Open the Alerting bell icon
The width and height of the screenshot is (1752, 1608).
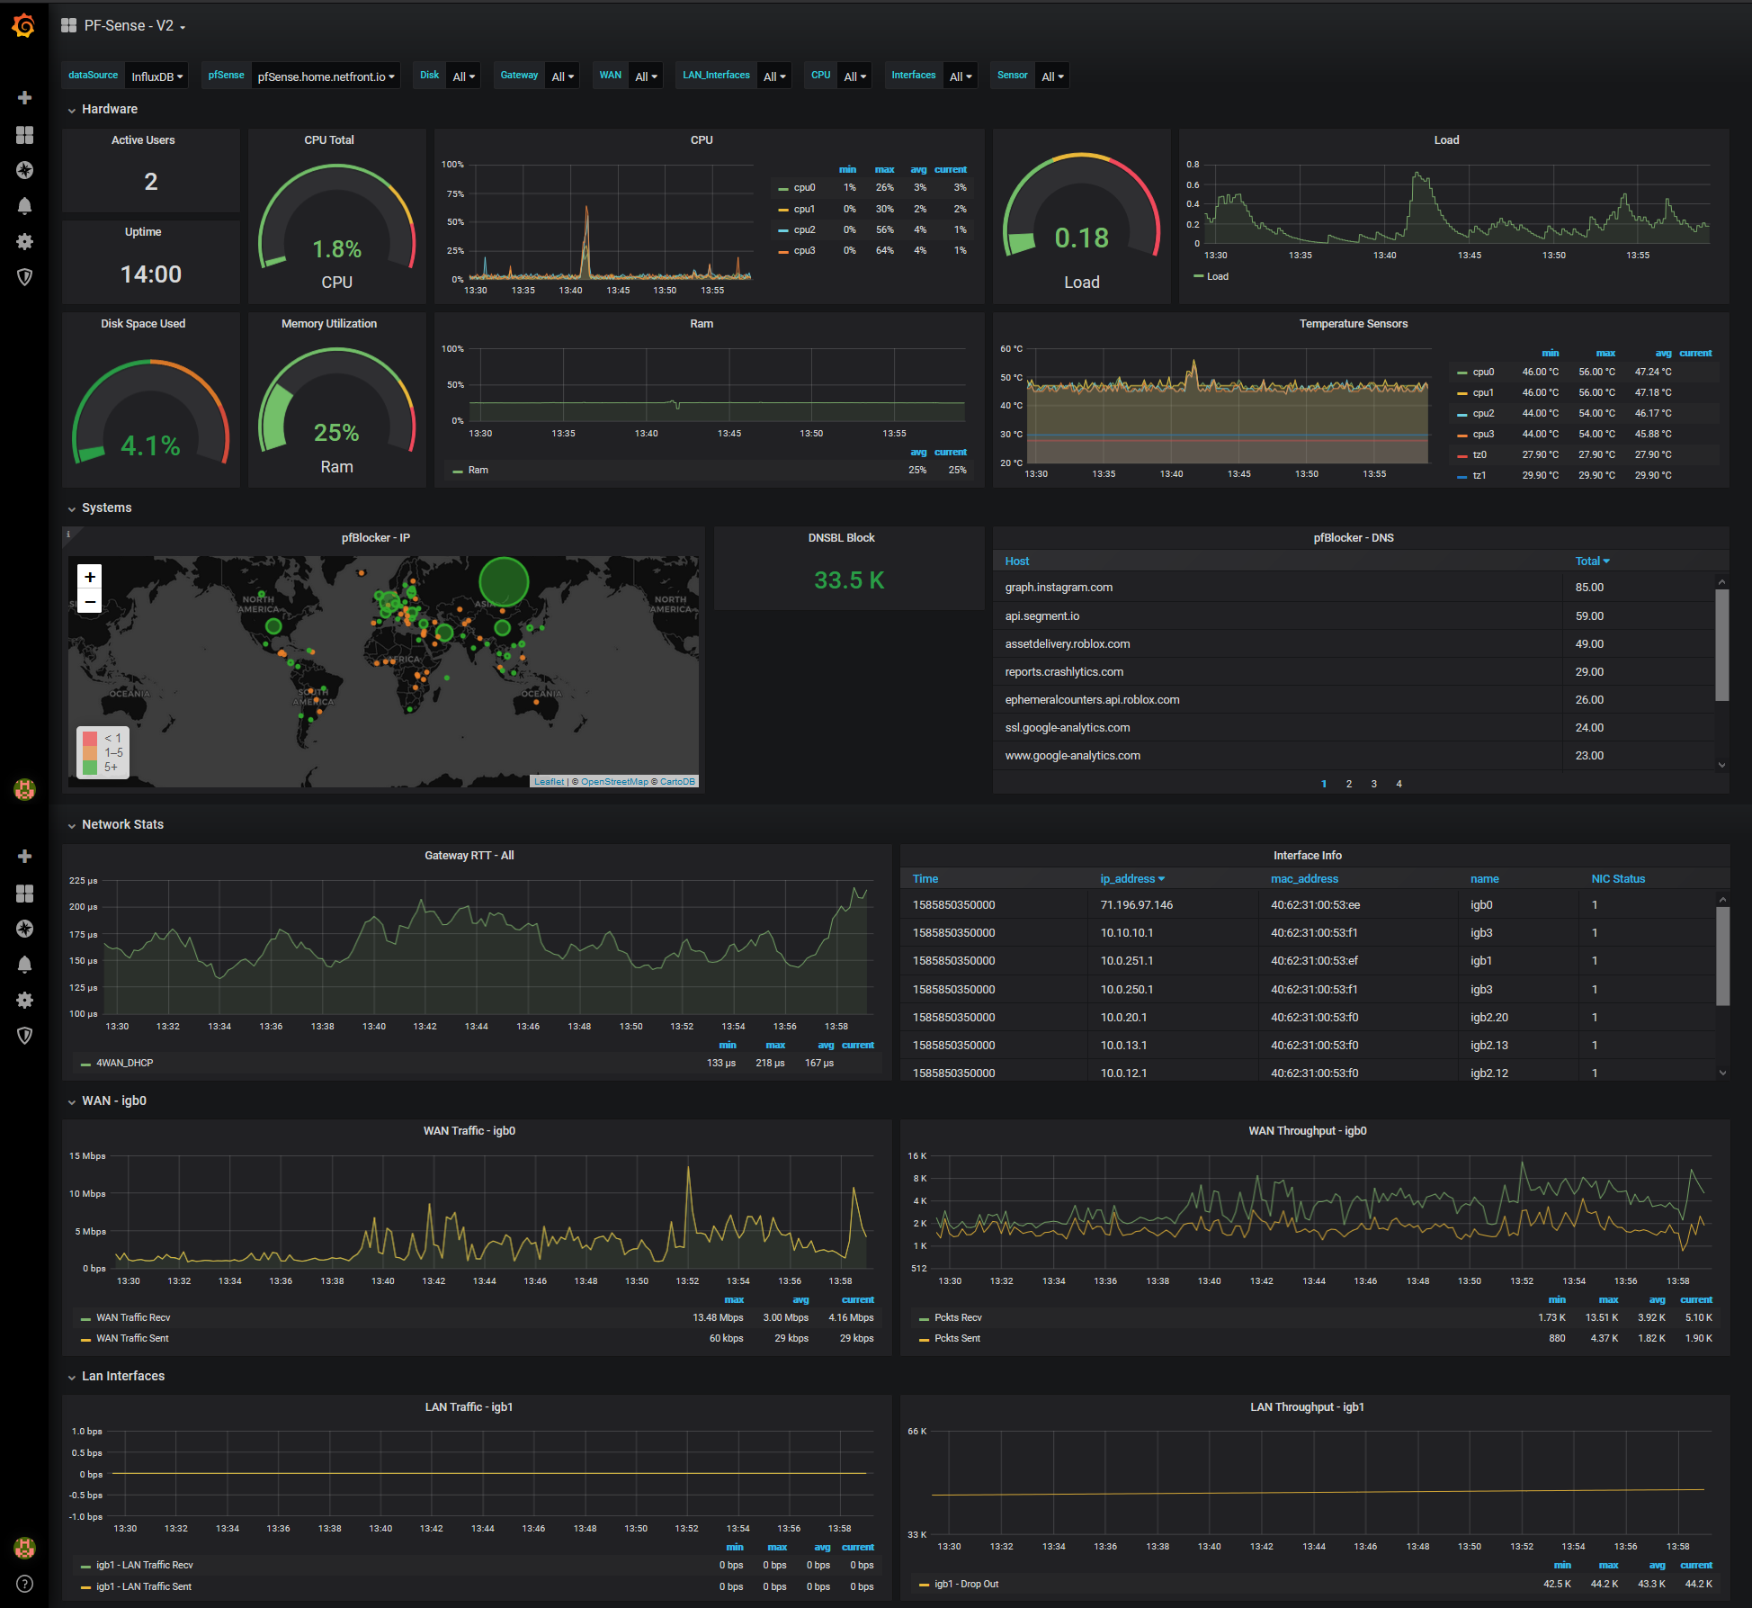click(x=25, y=206)
